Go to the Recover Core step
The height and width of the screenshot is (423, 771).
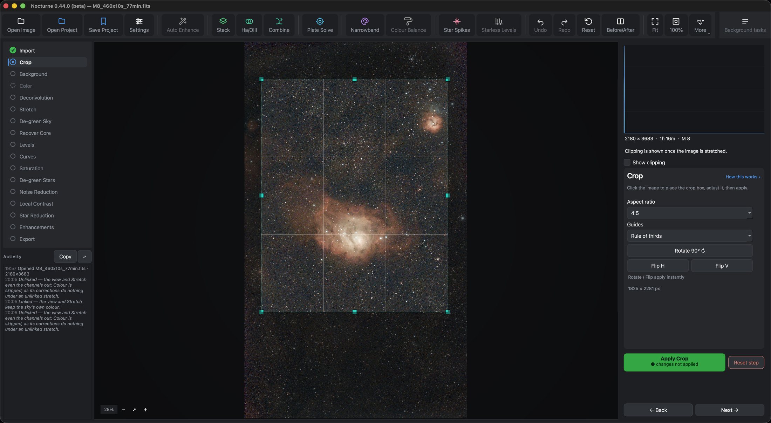47,133
